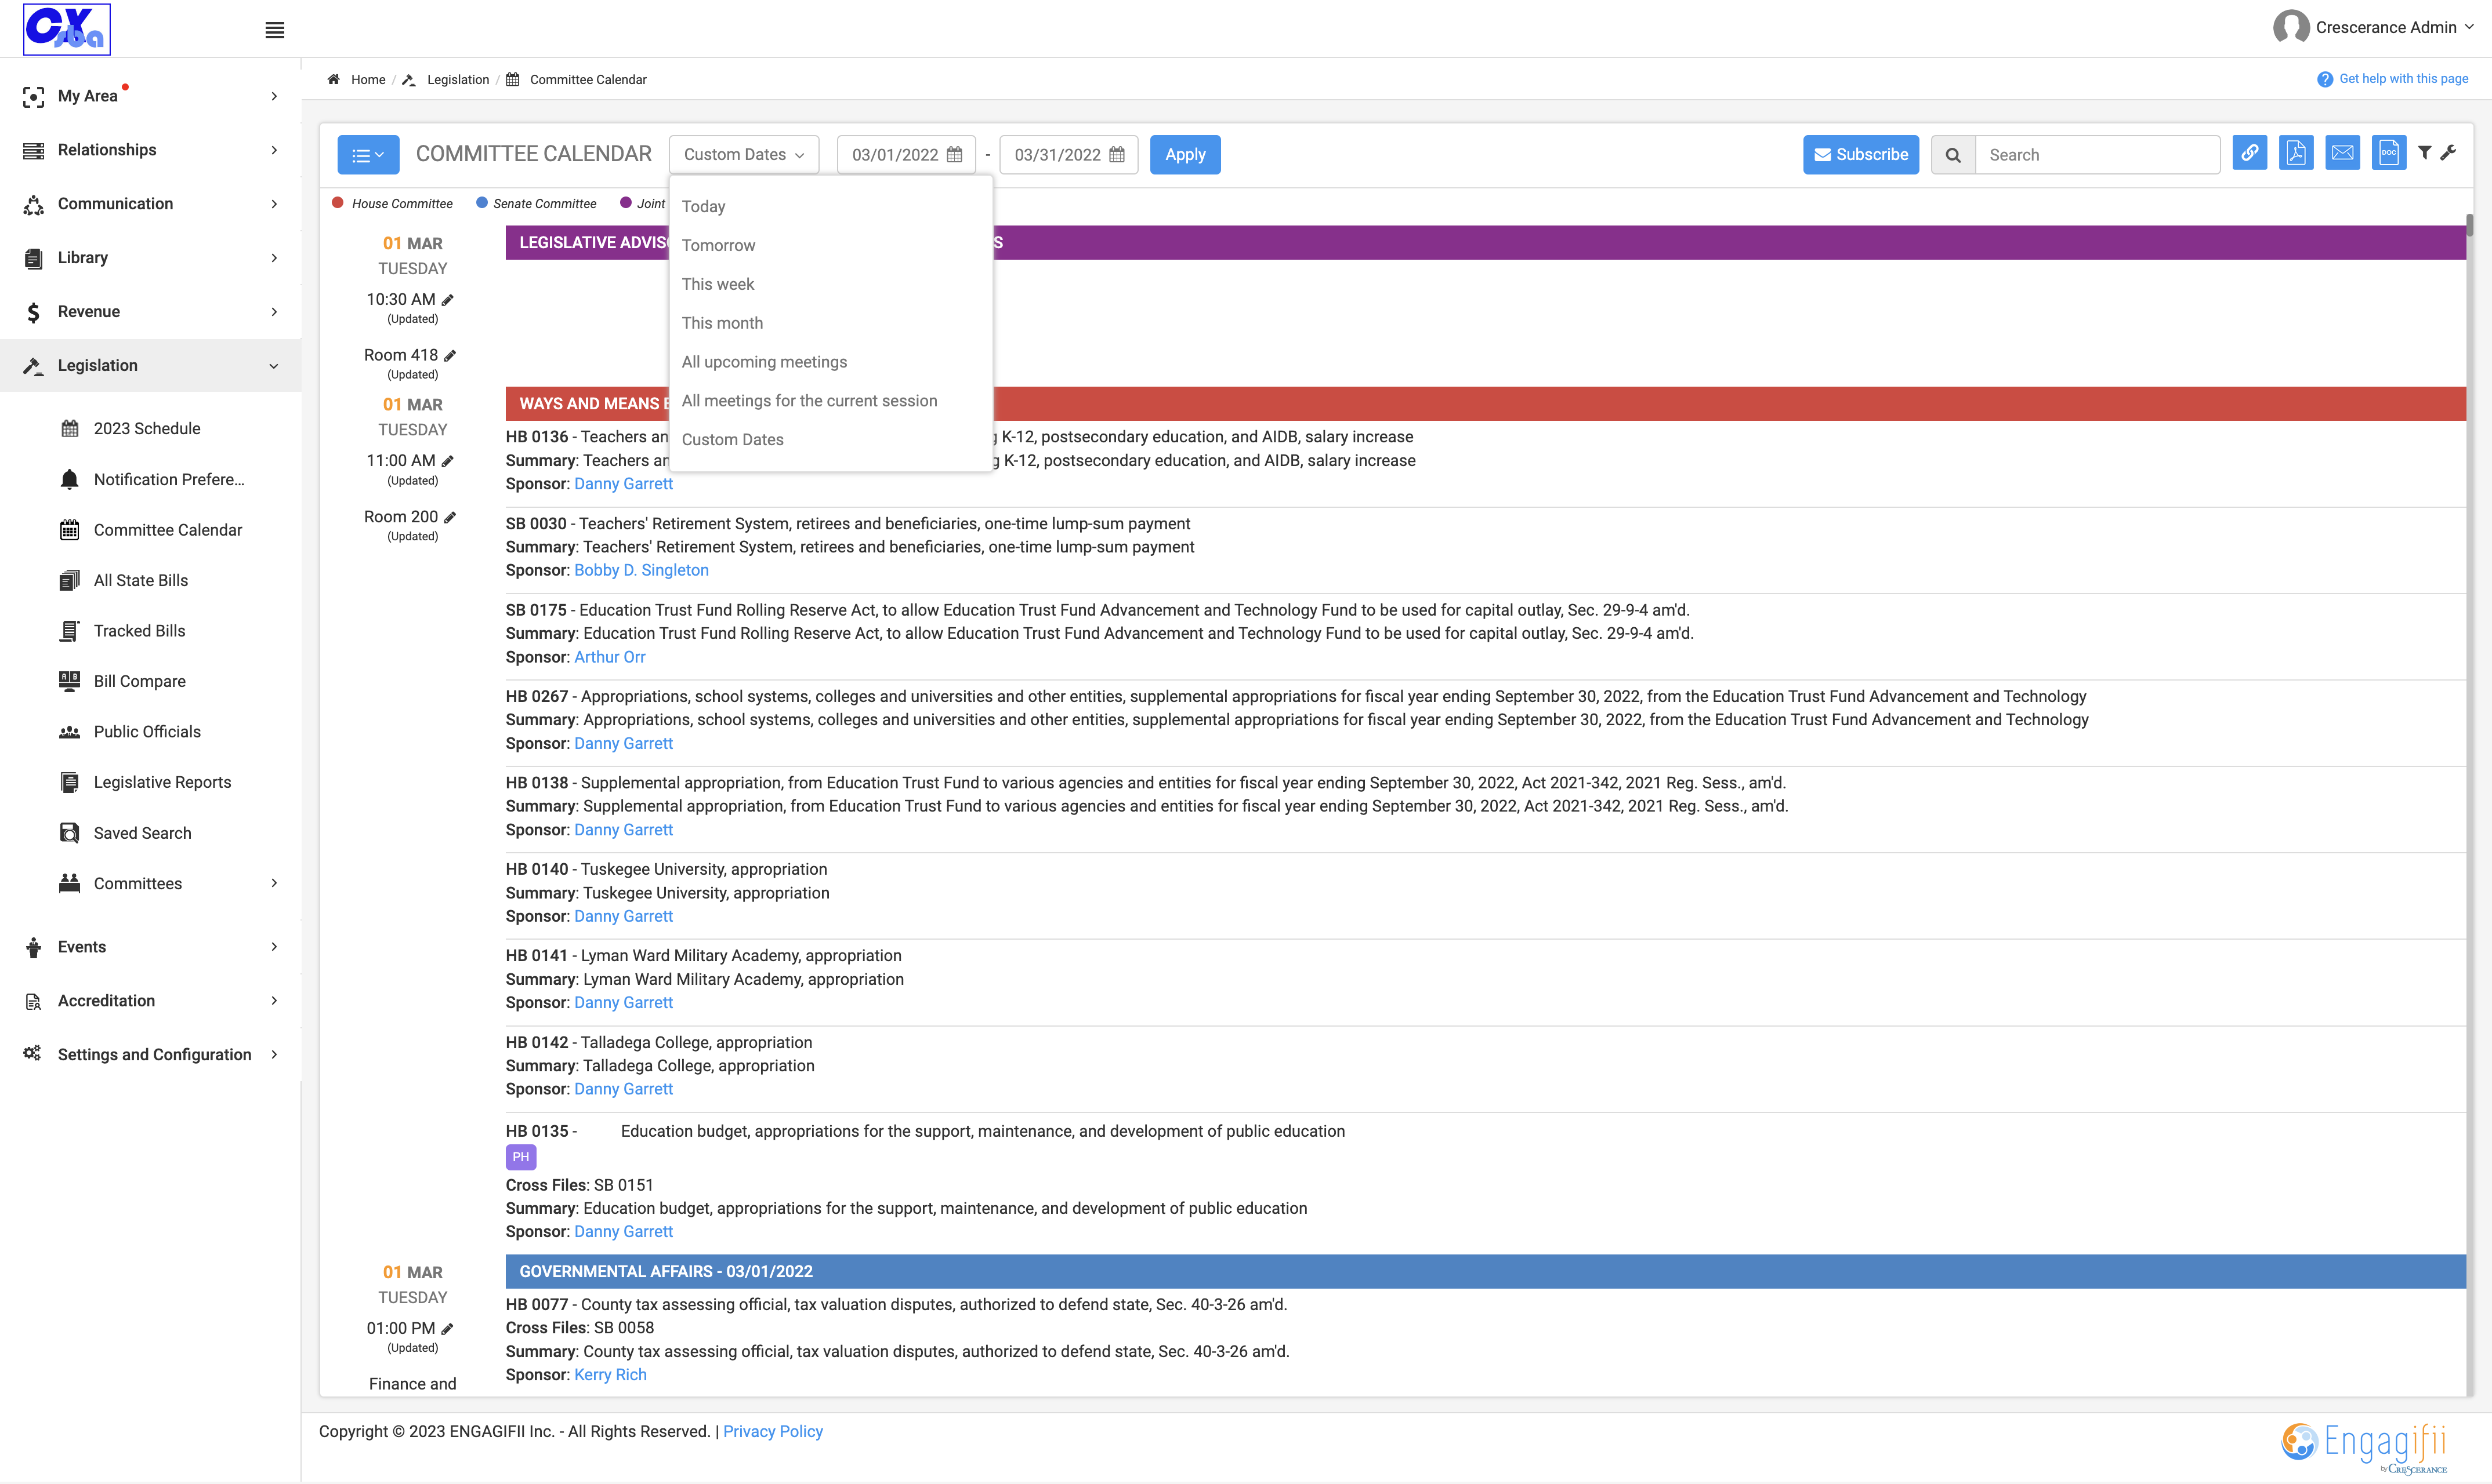This screenshot has height=1484, width=2492.
Task: Click the wrench settings icon
Action: point(2448,153)
